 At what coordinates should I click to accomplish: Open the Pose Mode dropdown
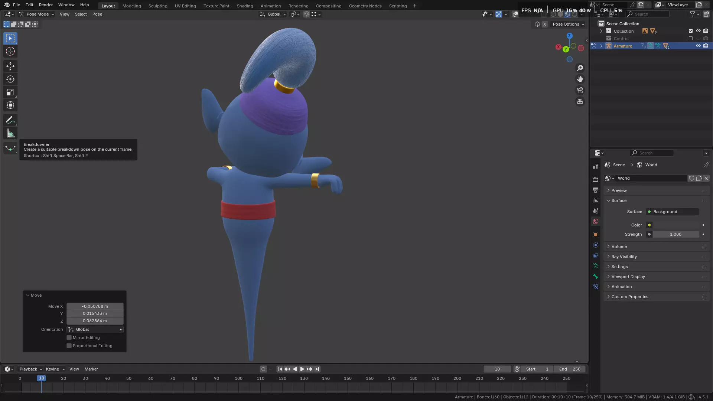click(x=36, y=14)
